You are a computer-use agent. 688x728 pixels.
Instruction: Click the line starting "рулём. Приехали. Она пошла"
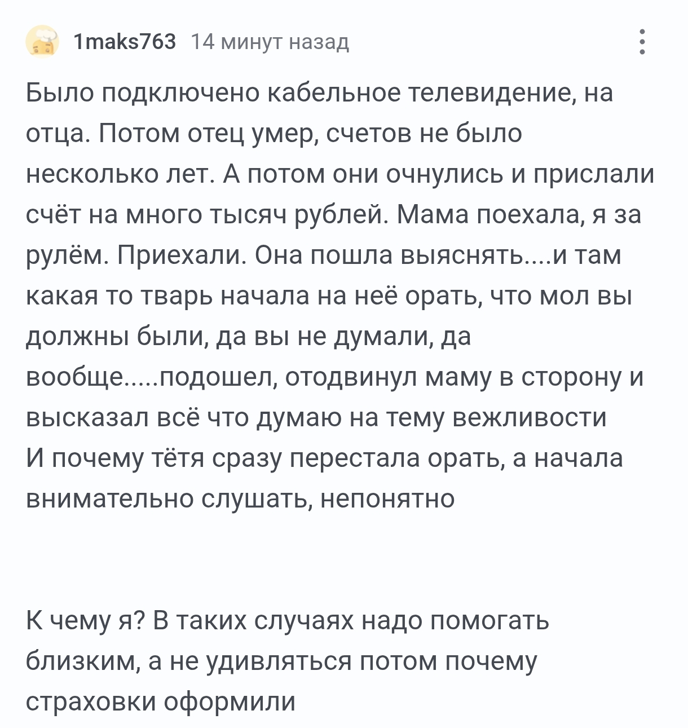coord(324,255)
